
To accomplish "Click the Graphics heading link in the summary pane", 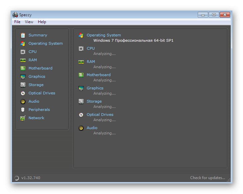I will 95,88.
